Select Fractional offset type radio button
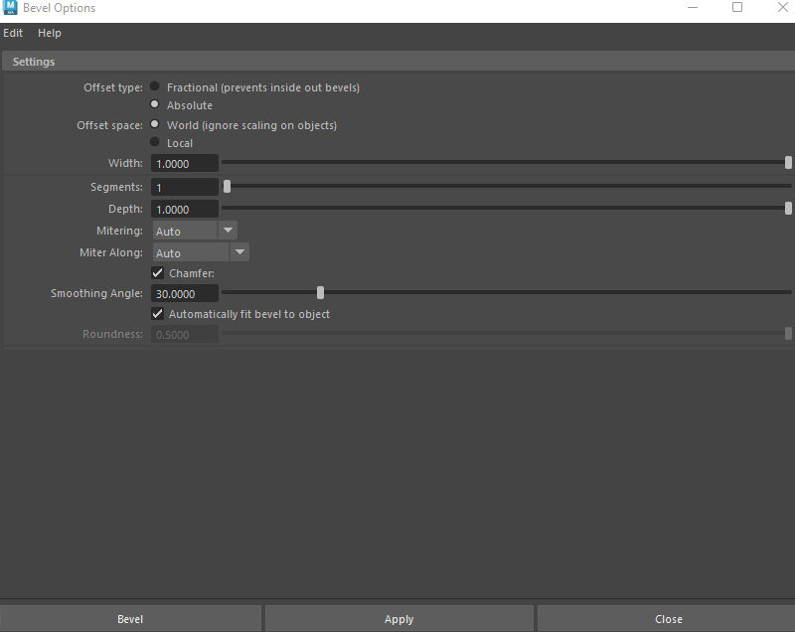795x632 pixels. tap(155, 86)
